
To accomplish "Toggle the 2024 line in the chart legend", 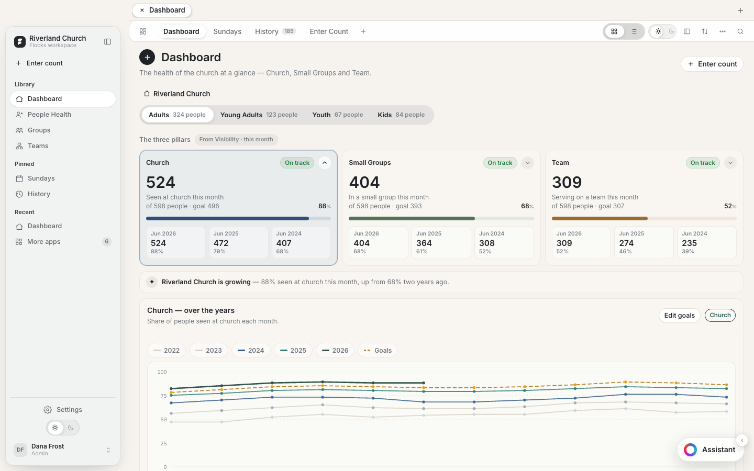I will click(x=251, y=351).
